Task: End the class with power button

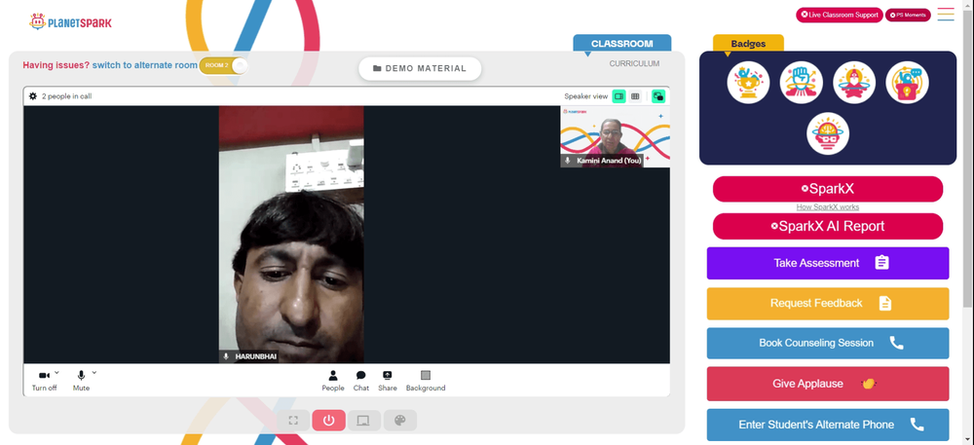Action: click(328, 421)
